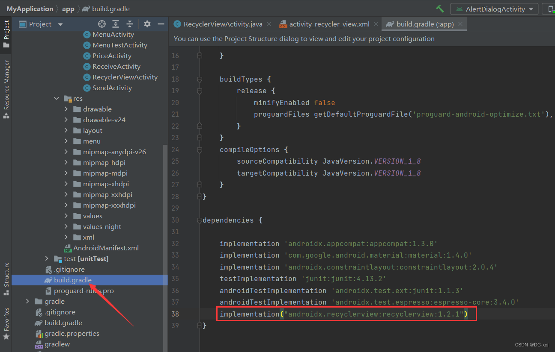Screen dimensions: 555x352
Task: Open AndroidManifest.xml in project tree
Action: [101, 248]
